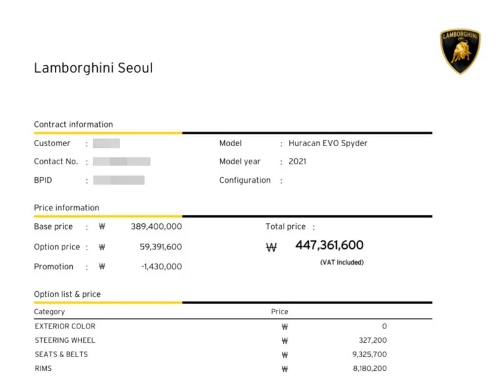Image resolution: width=504 pixels, height=377 pixels.
Task: Click the Lamborghini Seoul title
Action: point(93,68)
